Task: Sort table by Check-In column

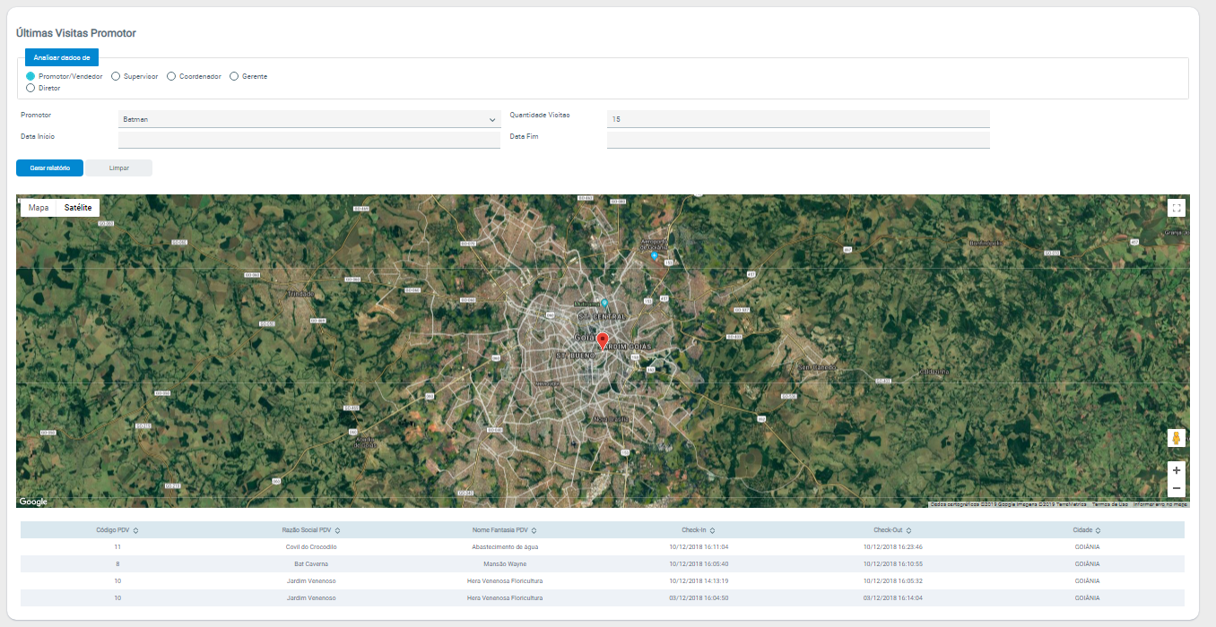Action: click(x=698, y=530)
